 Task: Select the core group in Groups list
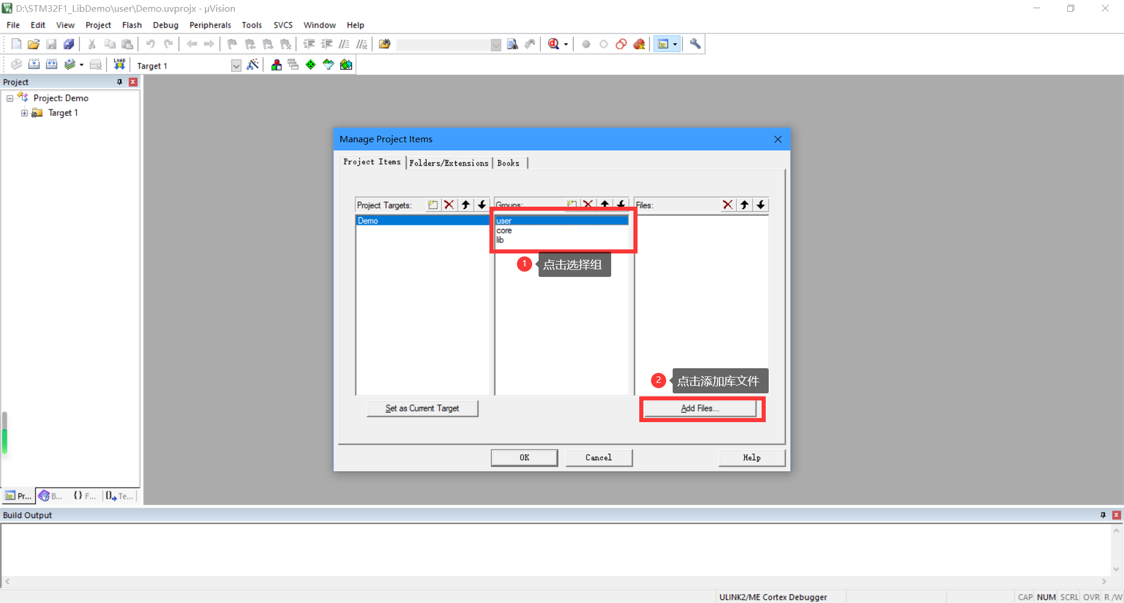point(561,231)
